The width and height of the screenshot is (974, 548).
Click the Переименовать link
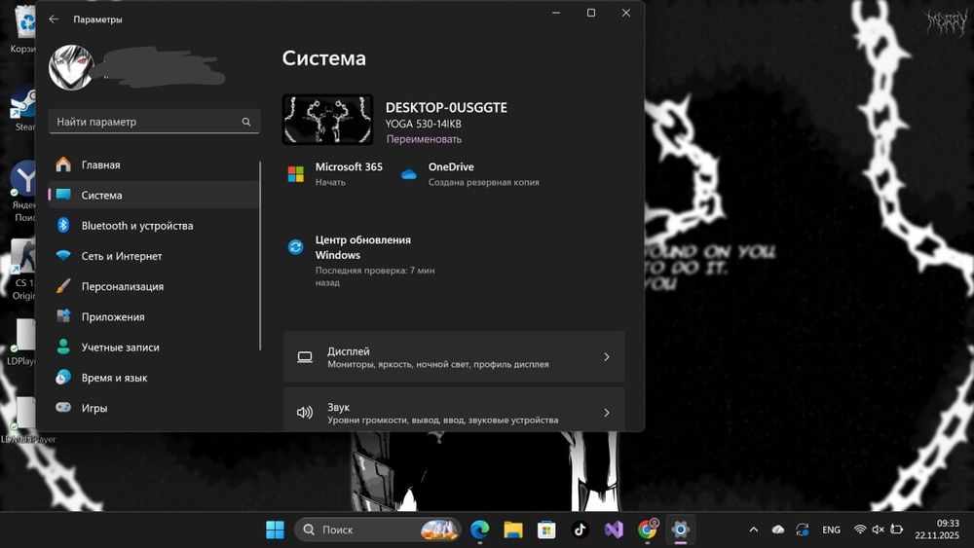[x=424, y=139]
